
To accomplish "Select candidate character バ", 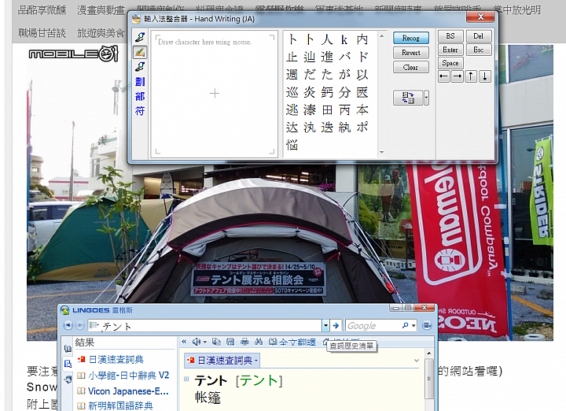I will (x=344, y=57).
